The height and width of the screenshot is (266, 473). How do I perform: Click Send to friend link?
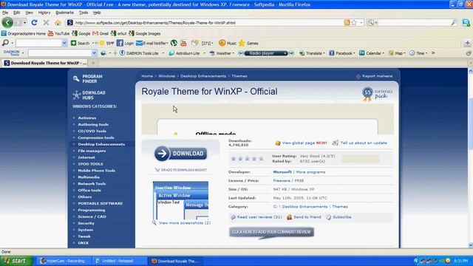(307, 216)
